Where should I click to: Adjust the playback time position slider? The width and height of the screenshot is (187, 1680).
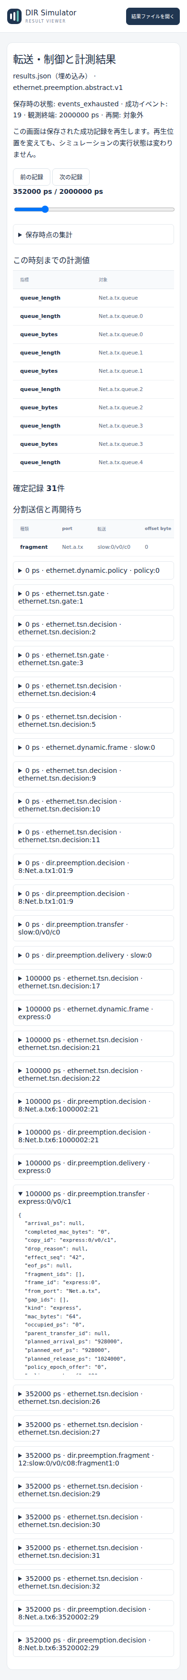pos(93,209)
